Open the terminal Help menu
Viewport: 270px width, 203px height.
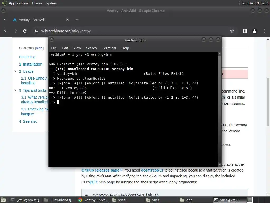[125, 48]
